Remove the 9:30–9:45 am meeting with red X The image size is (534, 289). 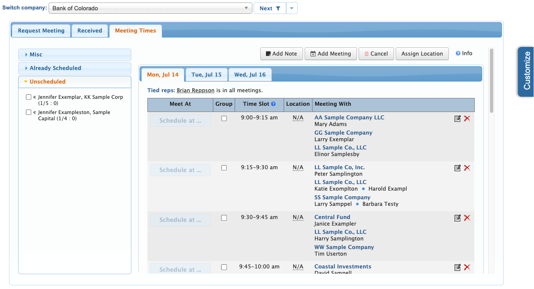pos(467,218)
